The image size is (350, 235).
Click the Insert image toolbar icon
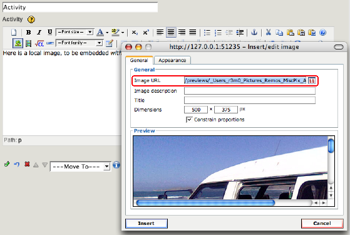click(18, 43)
